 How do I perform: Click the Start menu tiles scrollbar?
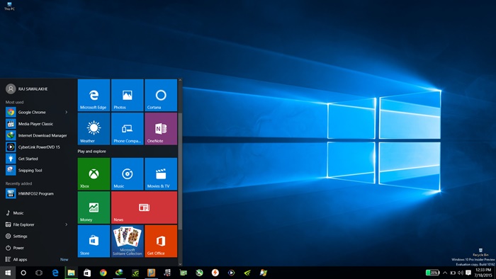click(x=180, y=171)
